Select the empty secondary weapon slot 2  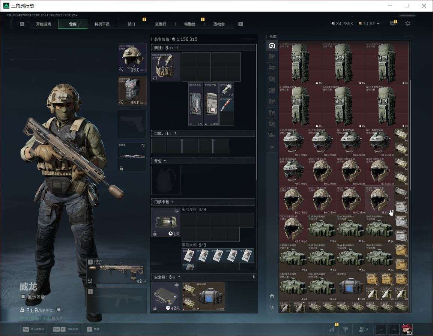click(117, 301)
